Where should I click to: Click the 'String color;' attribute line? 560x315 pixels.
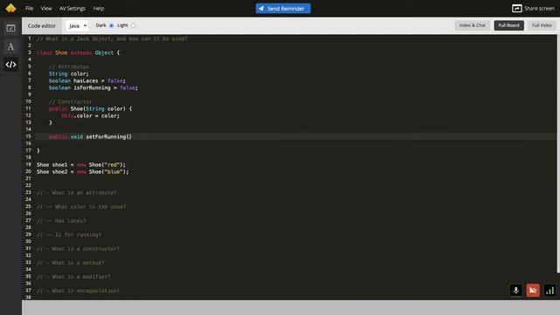click(68, 73)
